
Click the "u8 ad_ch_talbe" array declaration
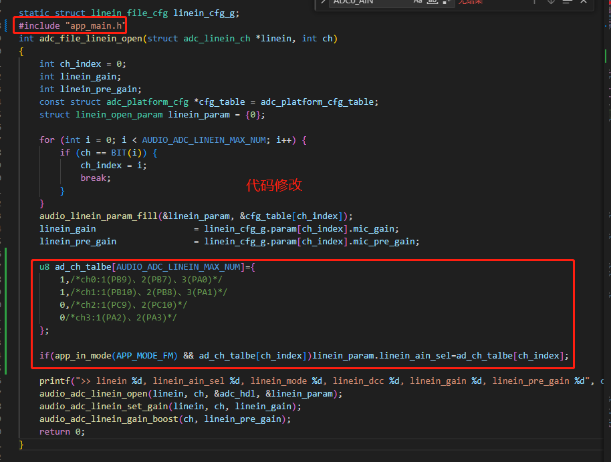click(147, 267)
